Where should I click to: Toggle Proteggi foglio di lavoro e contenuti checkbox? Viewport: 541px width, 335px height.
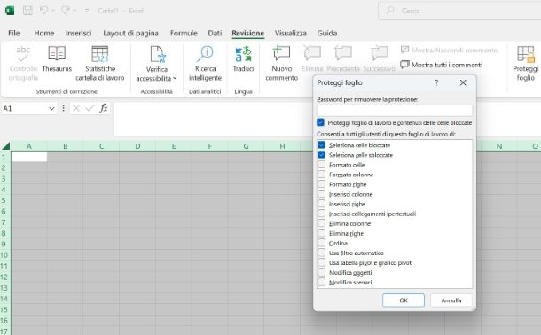pyautogui.click(x=320, y=122)
